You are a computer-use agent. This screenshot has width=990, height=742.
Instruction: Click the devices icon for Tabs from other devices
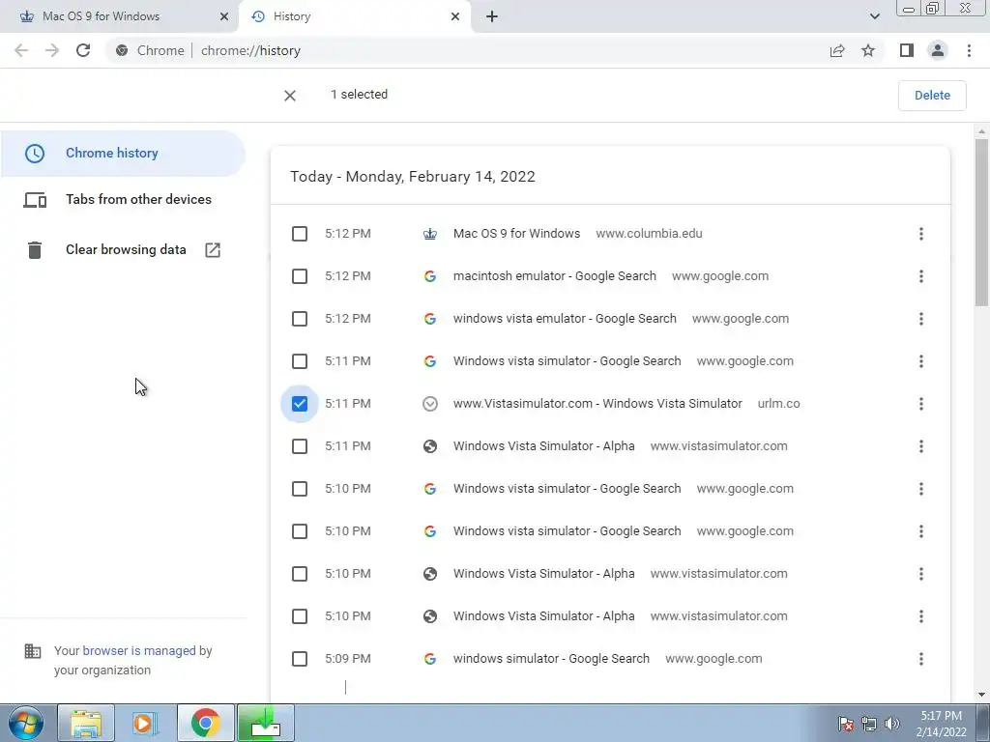(x=35, y=200)
